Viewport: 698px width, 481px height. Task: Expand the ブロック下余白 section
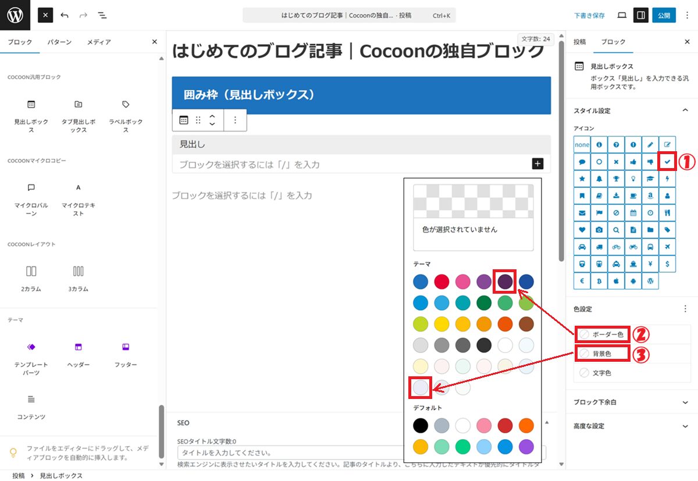pyautogui.click(x=685, y=402)
